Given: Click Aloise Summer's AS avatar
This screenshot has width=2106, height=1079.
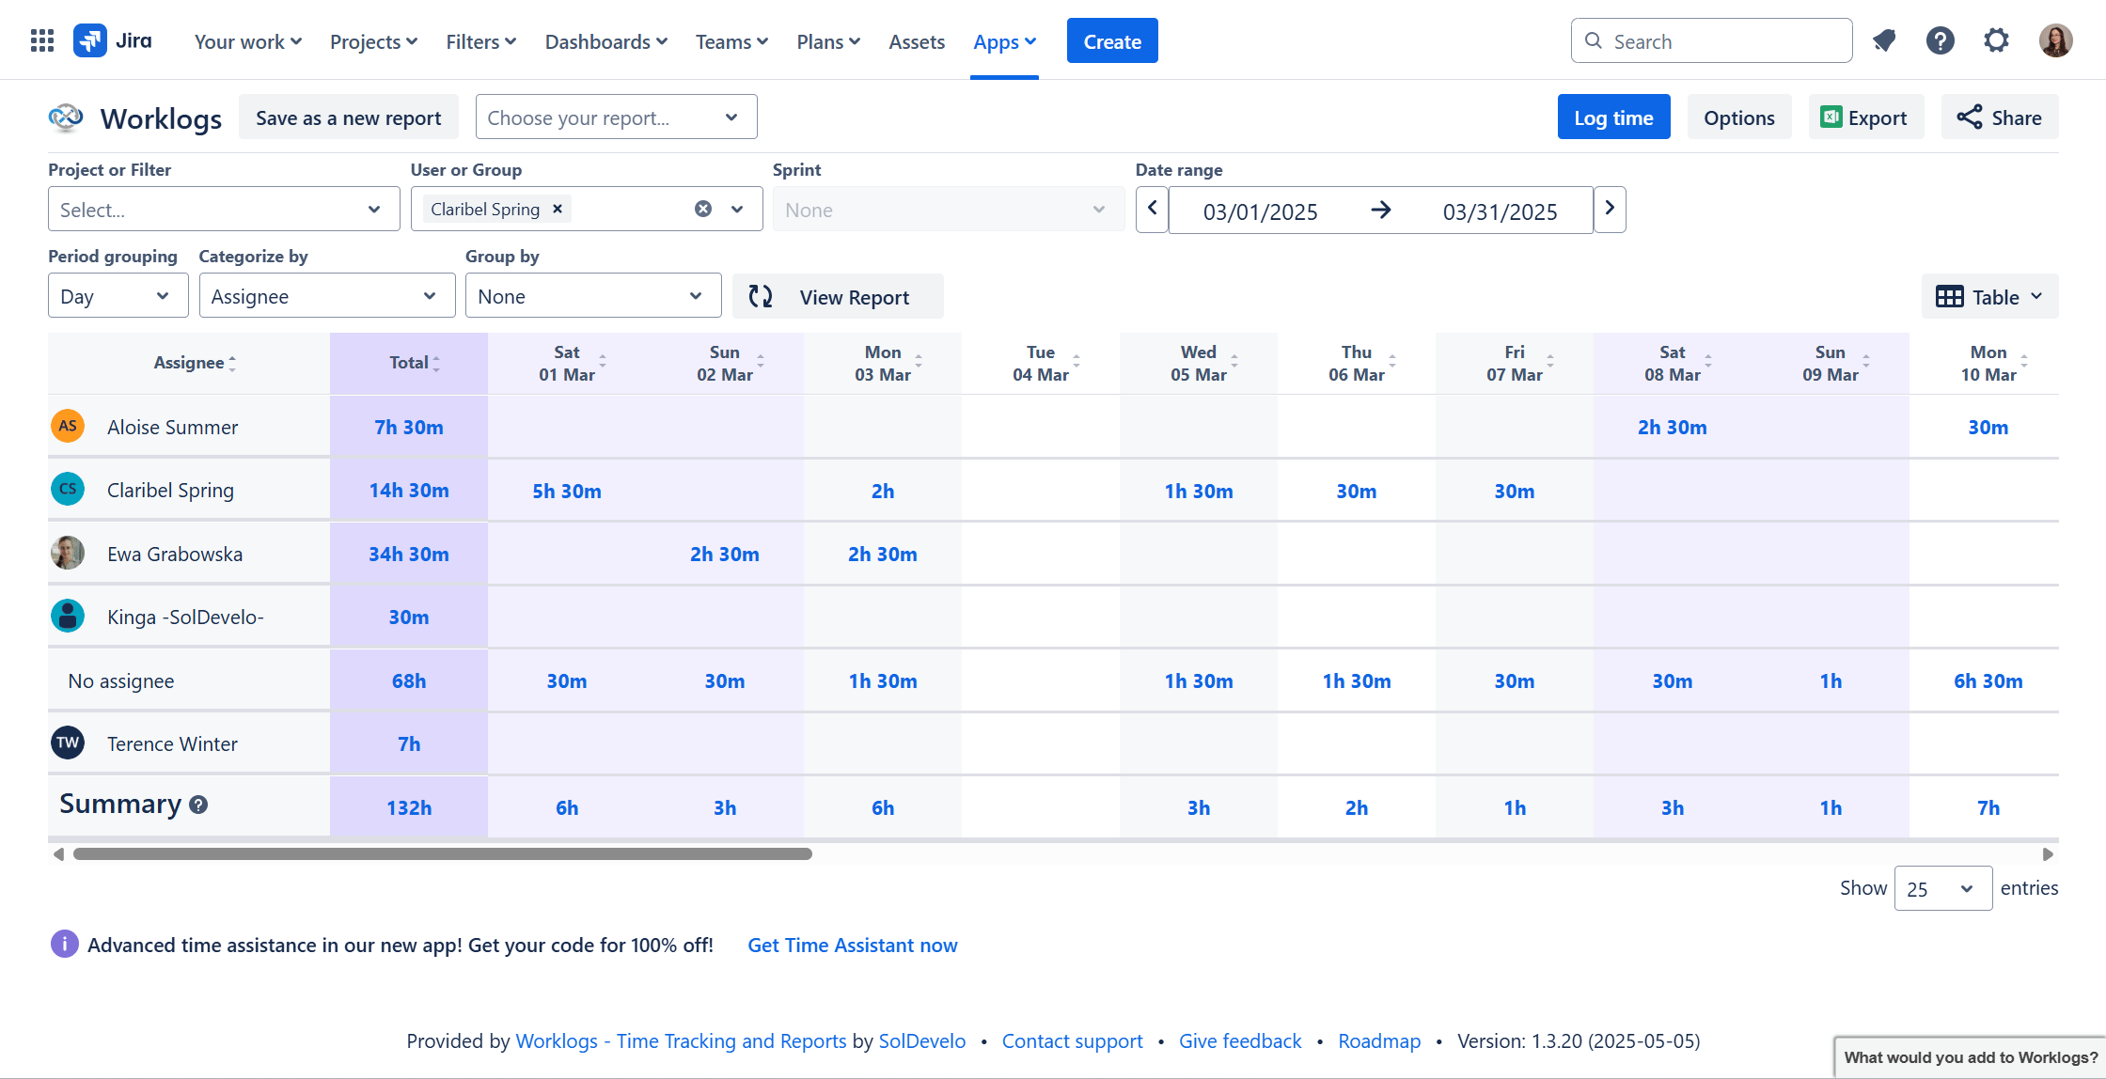Looking at the screenshot, I should click(x=68, y=426).
